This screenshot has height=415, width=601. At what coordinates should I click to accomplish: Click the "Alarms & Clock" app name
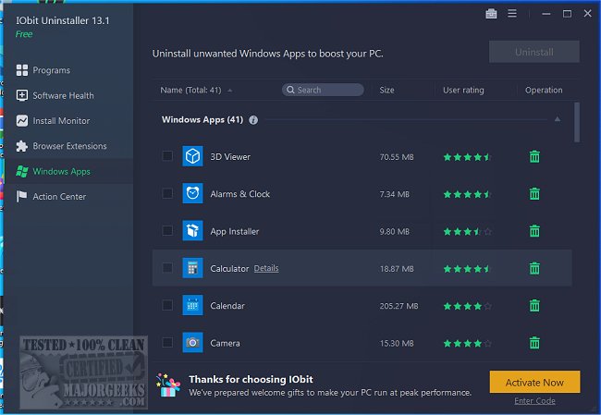click(x=240, y=194)
